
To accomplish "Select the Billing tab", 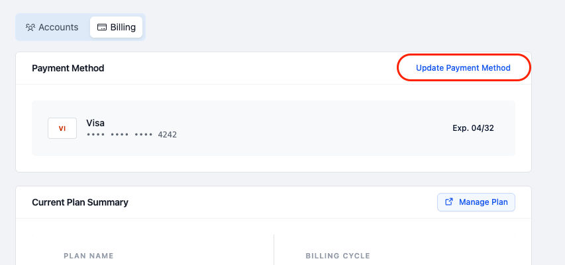I will click(x=116, y=27).
